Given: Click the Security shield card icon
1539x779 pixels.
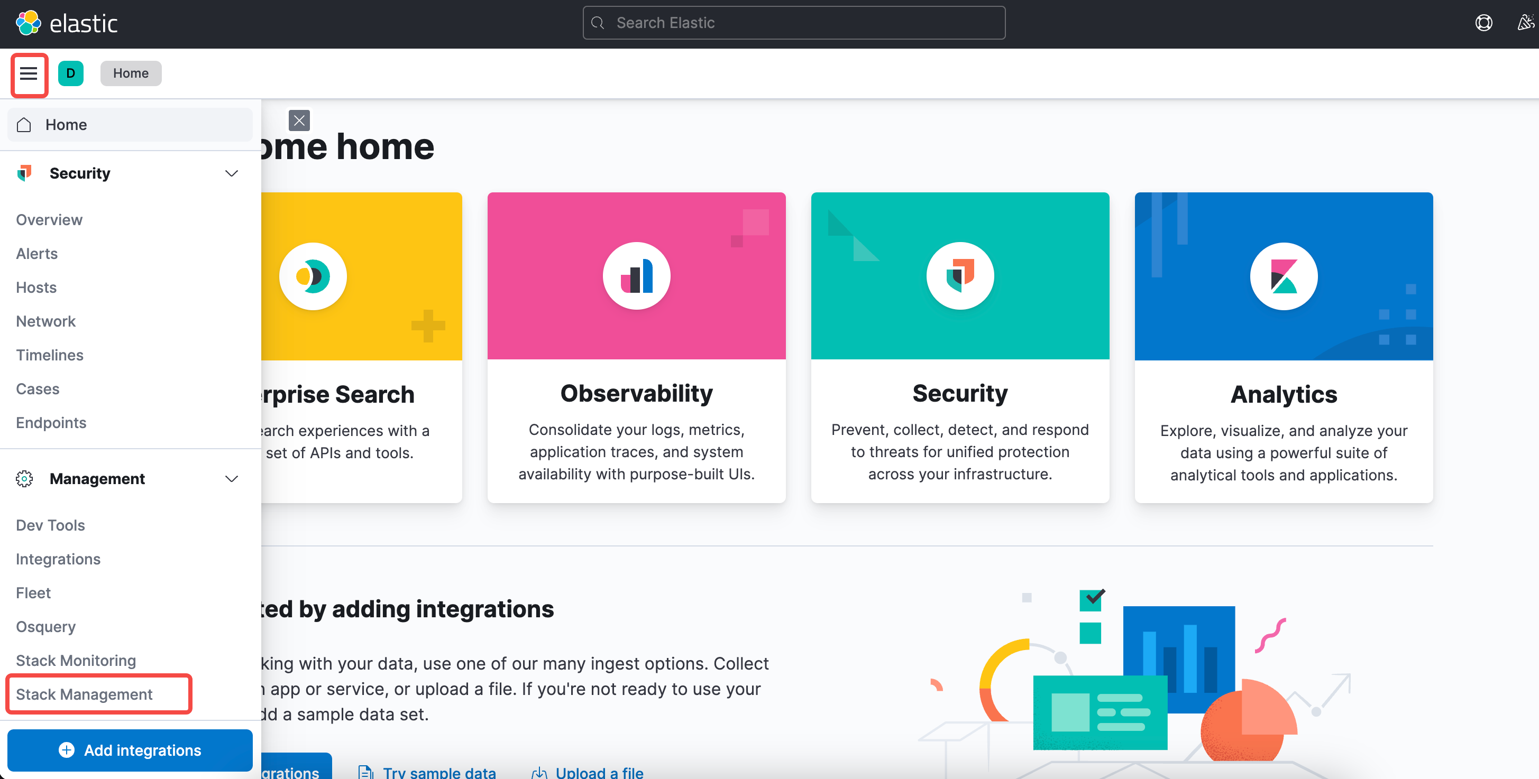Looking at the screenshot, I should pos(959,276).
